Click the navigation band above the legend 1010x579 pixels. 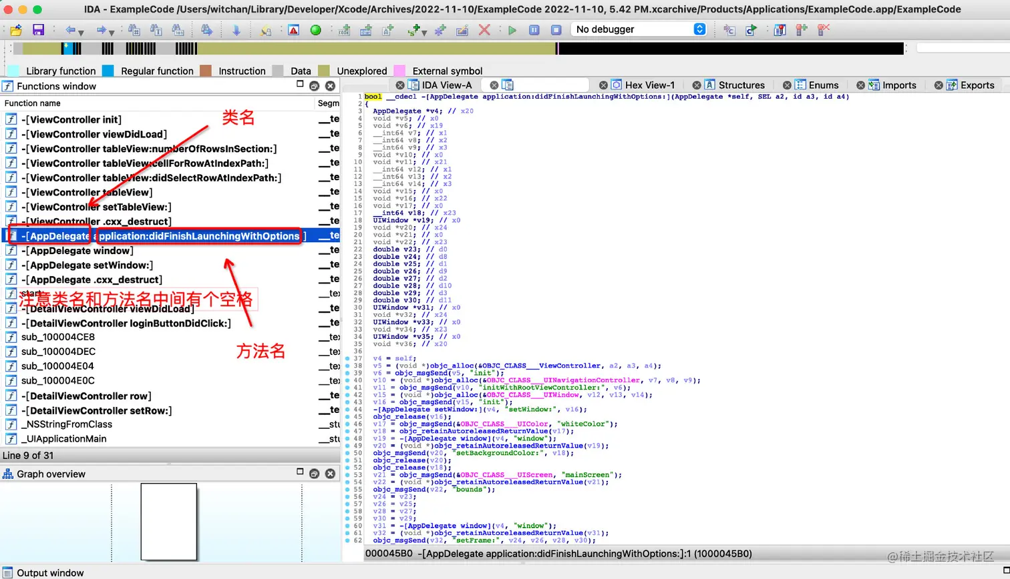267,48
